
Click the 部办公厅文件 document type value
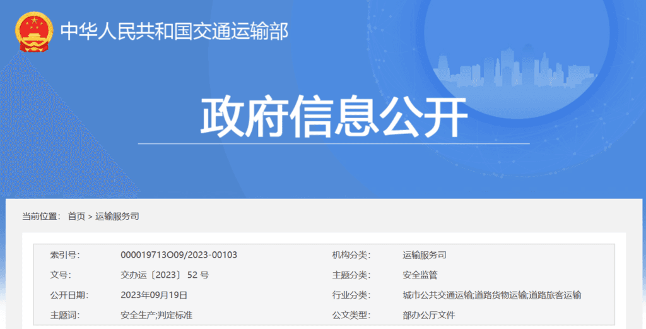[428, 315]
